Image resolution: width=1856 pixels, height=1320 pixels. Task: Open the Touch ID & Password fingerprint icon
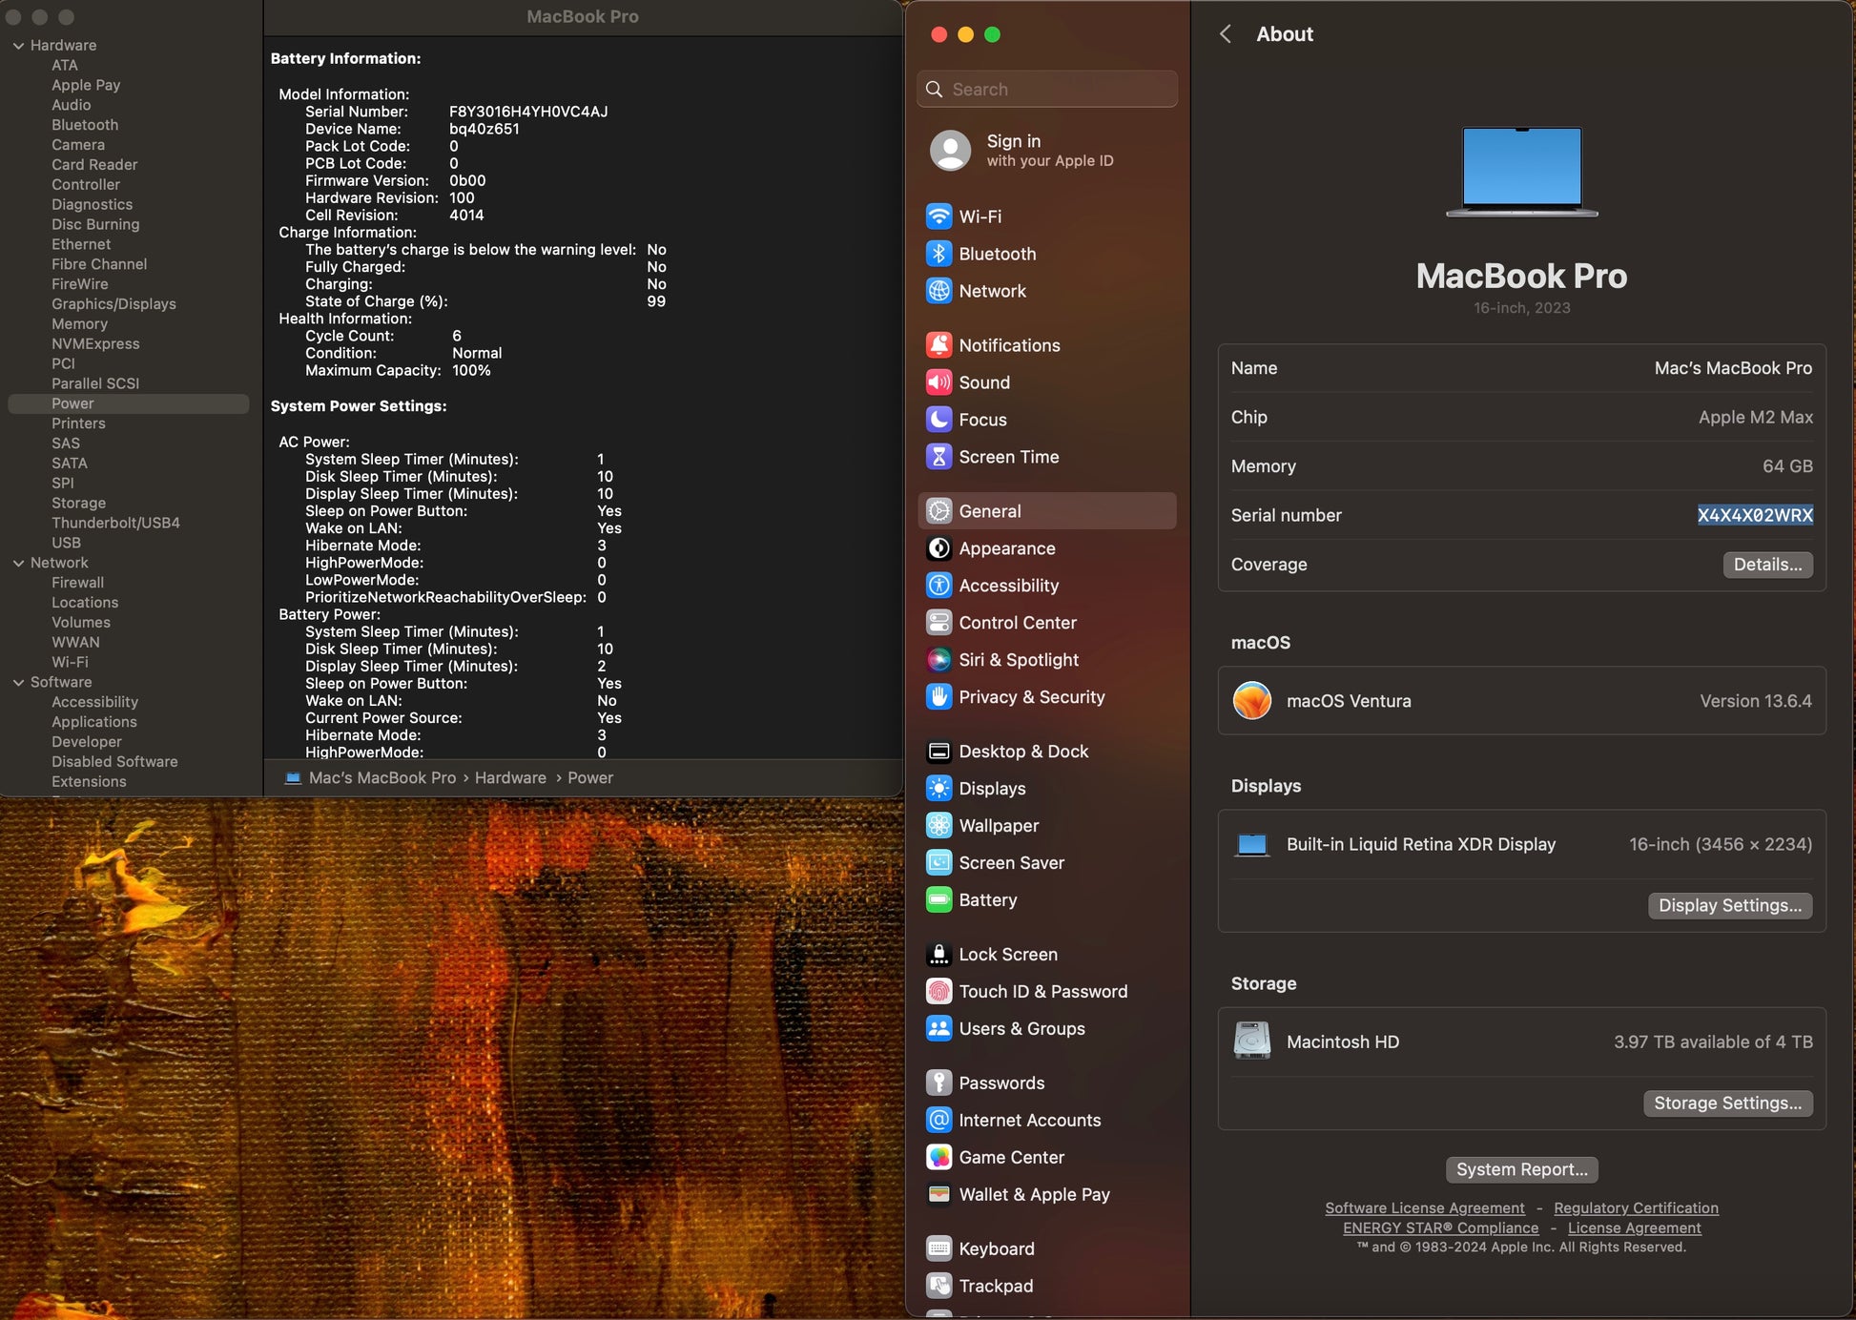click(938, 992)
